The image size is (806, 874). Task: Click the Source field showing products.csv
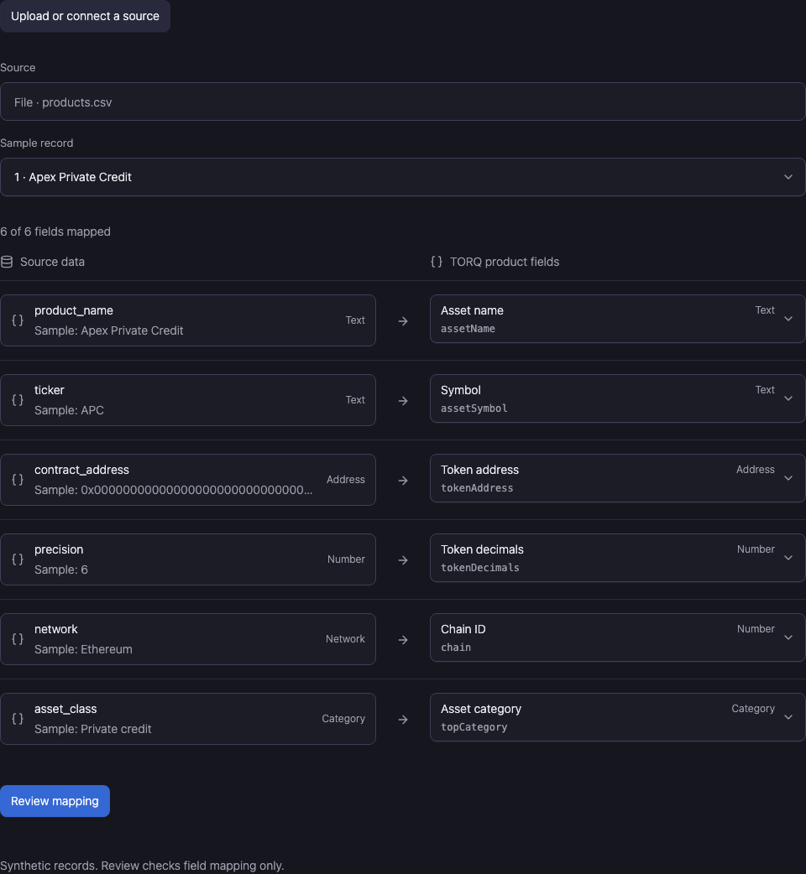pos(403,102)
